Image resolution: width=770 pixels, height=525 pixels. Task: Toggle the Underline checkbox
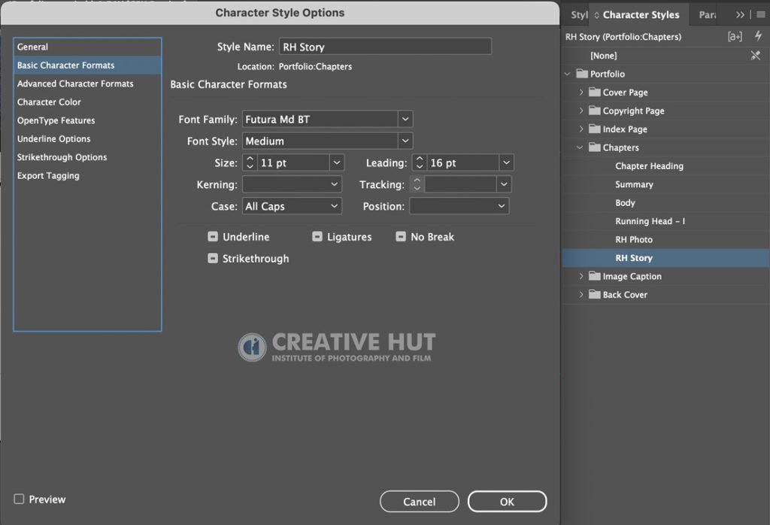[x=213, y=237]
